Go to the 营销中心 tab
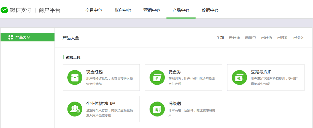The height and width of the screenshot is (128, 313). pos(152,10)
